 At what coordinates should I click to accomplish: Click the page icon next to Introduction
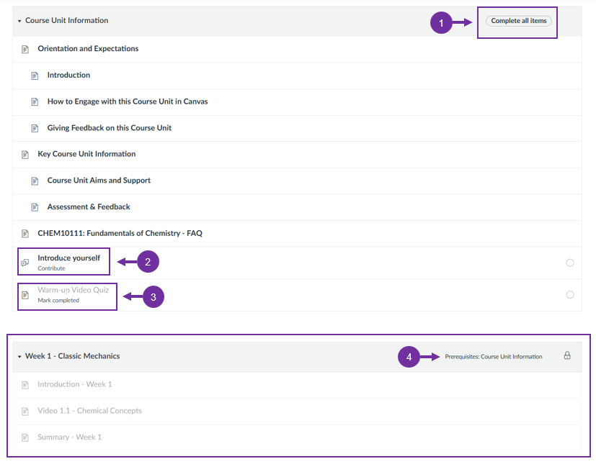(x=35, y=76)
